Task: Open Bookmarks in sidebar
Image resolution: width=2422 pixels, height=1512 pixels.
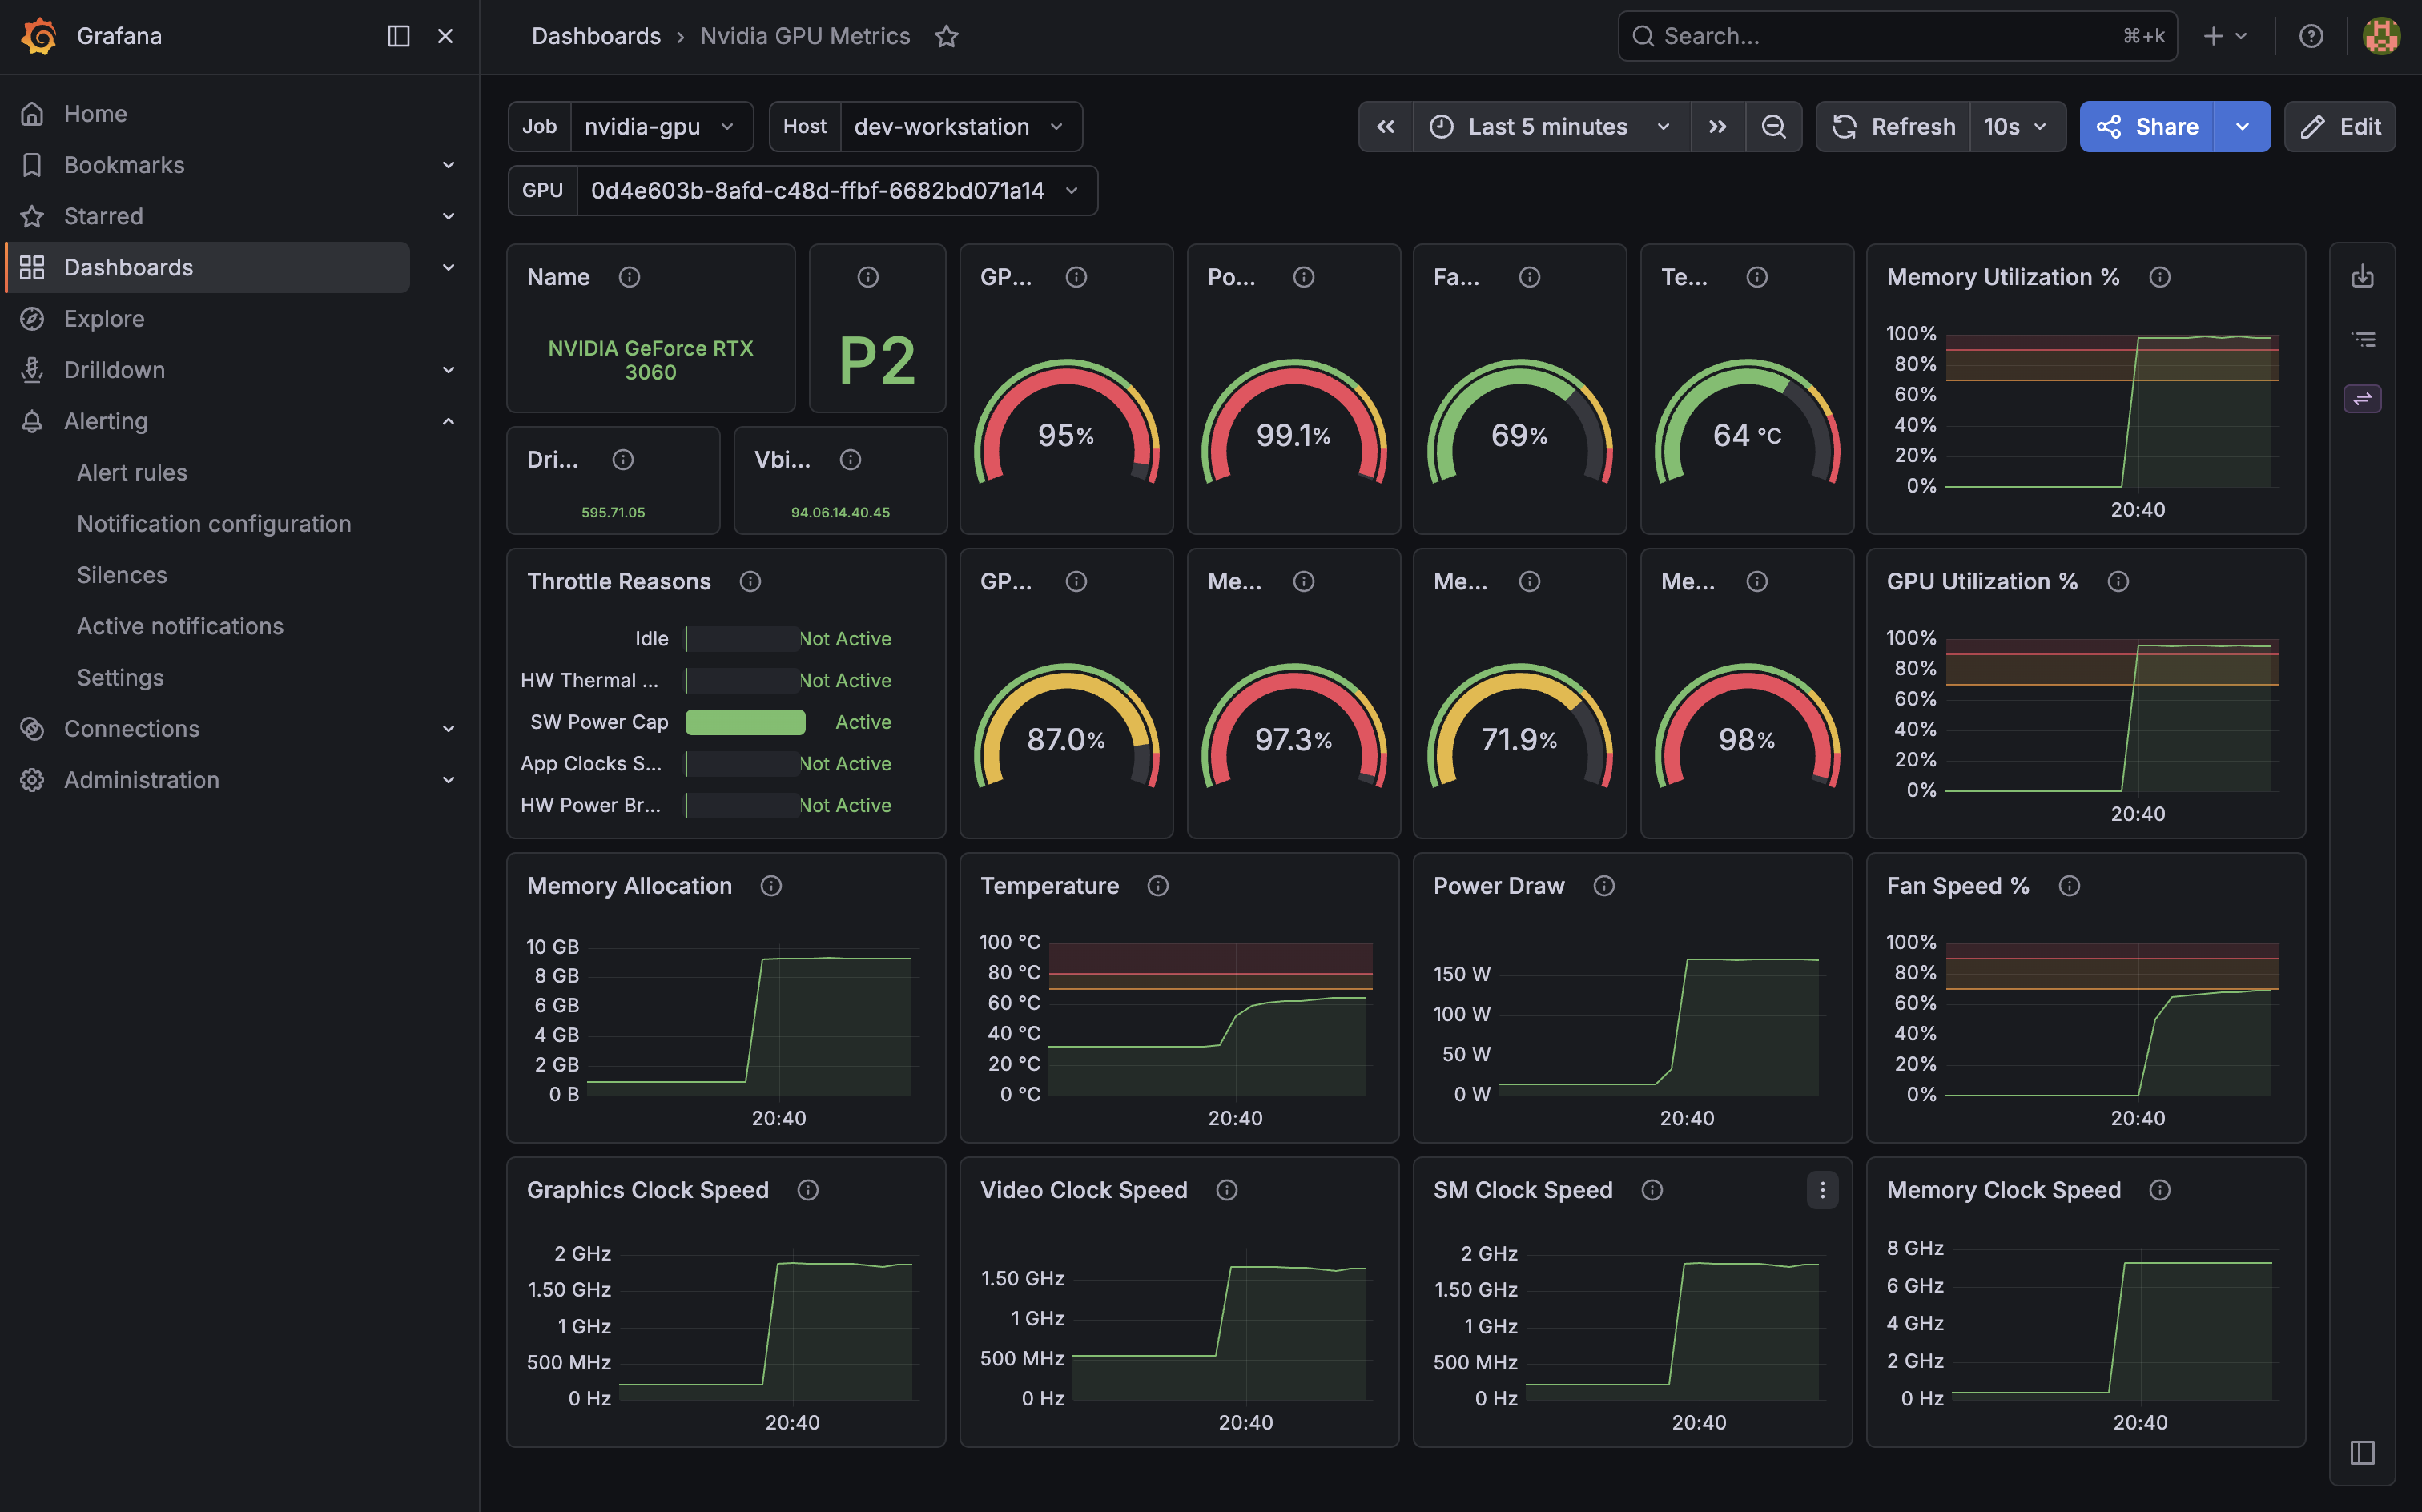Action: click(x=124, y=165)
